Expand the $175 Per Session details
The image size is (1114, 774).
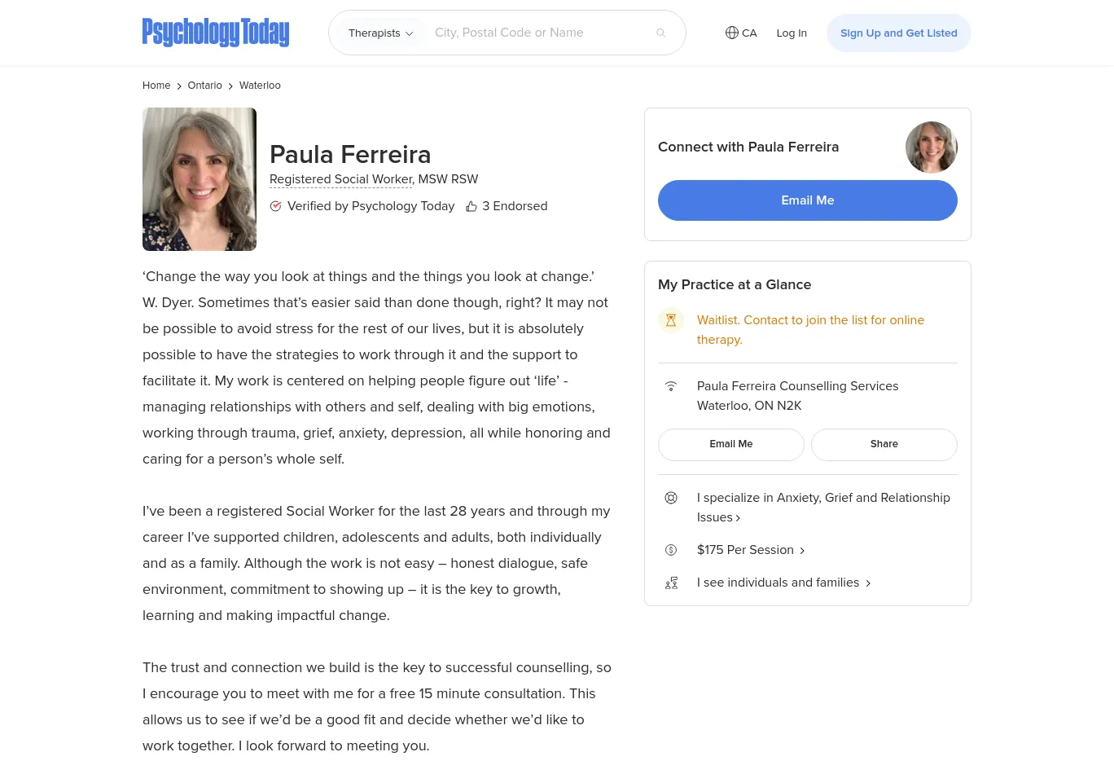click(750, 550)
